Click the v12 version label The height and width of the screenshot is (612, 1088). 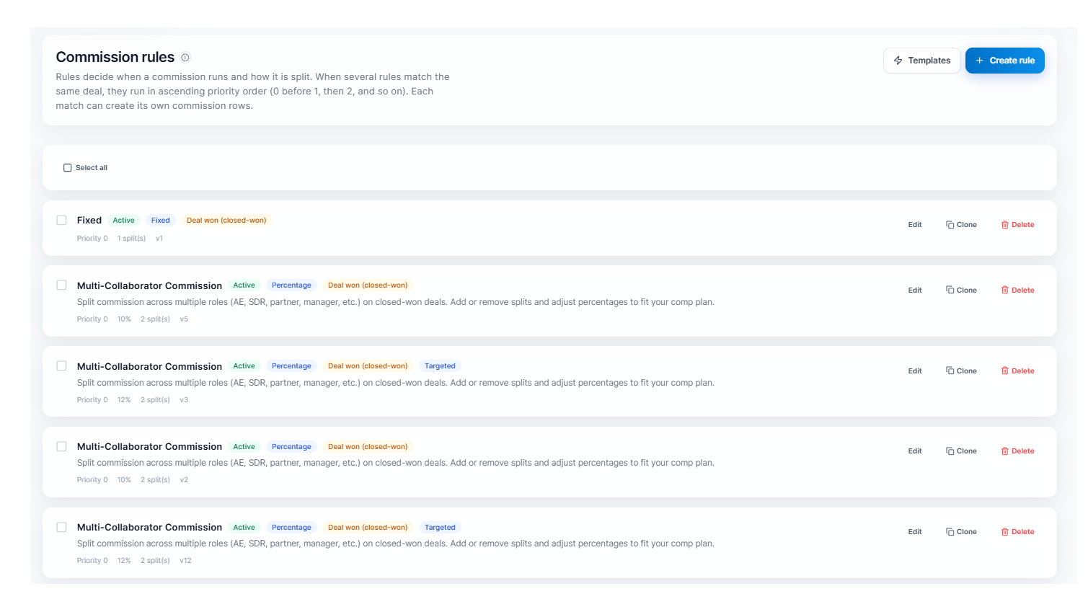coord(186,561)
